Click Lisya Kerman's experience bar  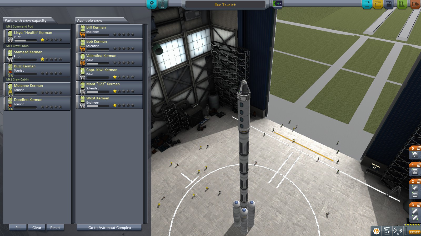(25, 40)
